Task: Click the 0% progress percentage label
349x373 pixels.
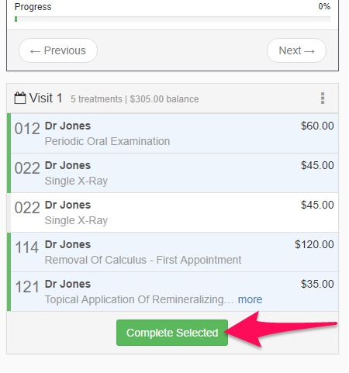Action: point(324,6)
